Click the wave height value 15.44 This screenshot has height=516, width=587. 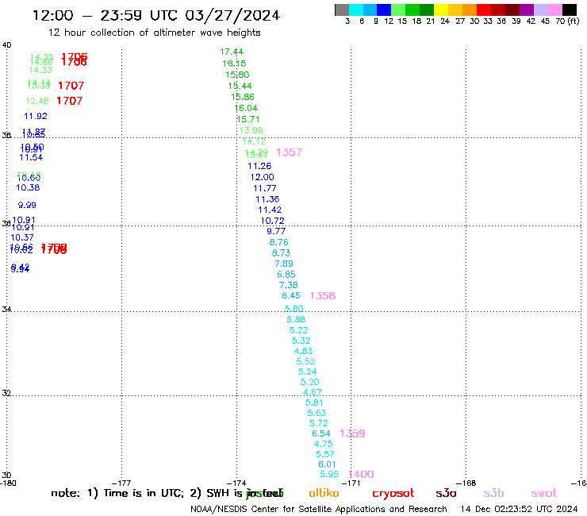click(x=240, y=86)
